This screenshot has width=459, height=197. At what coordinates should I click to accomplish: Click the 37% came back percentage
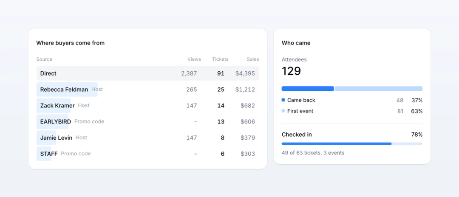417,100
